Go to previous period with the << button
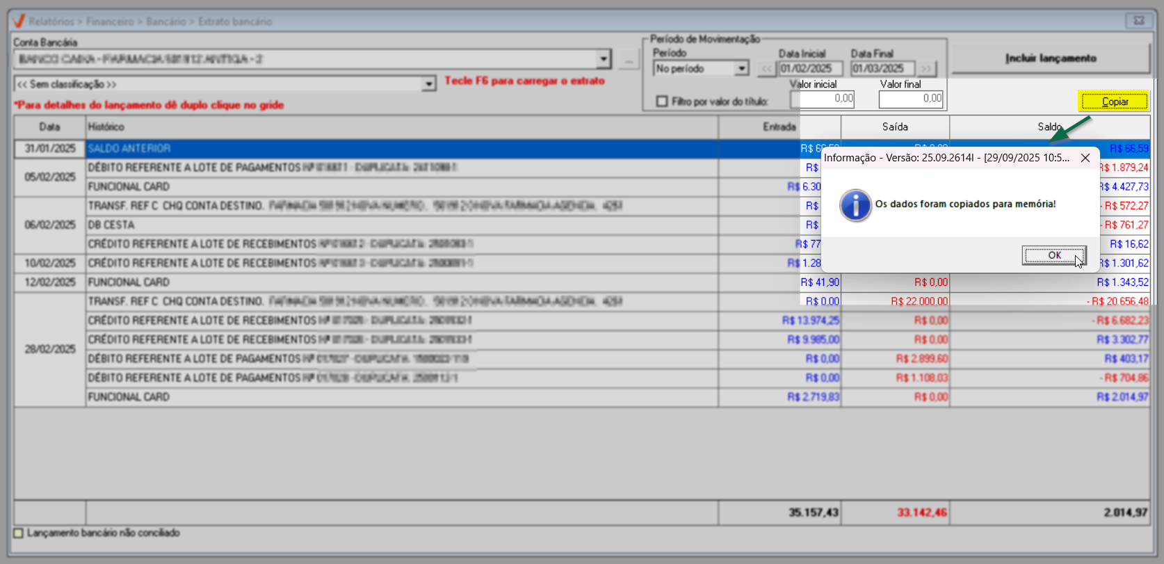Image resolution: width=1164 pixels, height=564 pixels. (766, 69)
